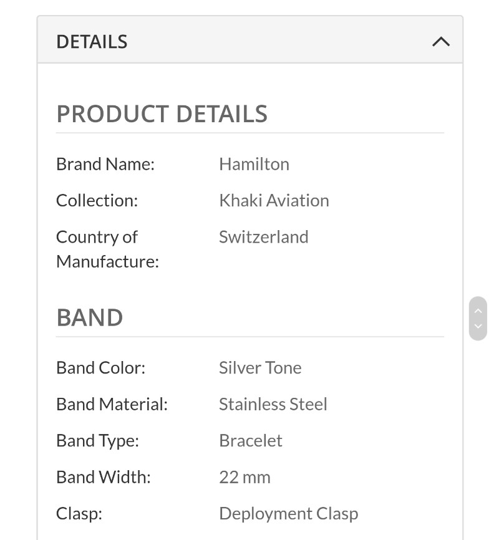
Task: Select the BAND section heading
Action: 90,317
